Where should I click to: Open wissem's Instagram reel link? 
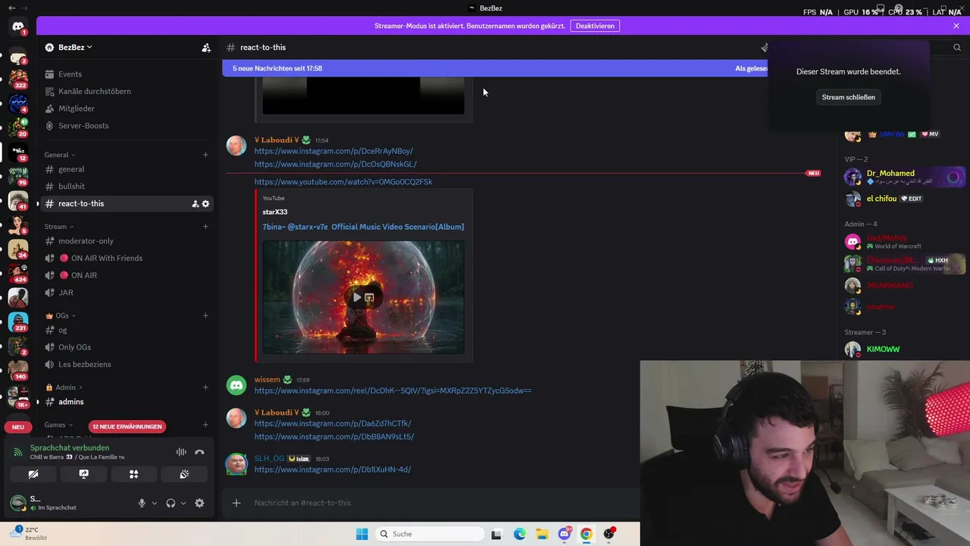[x=393, y=391]
